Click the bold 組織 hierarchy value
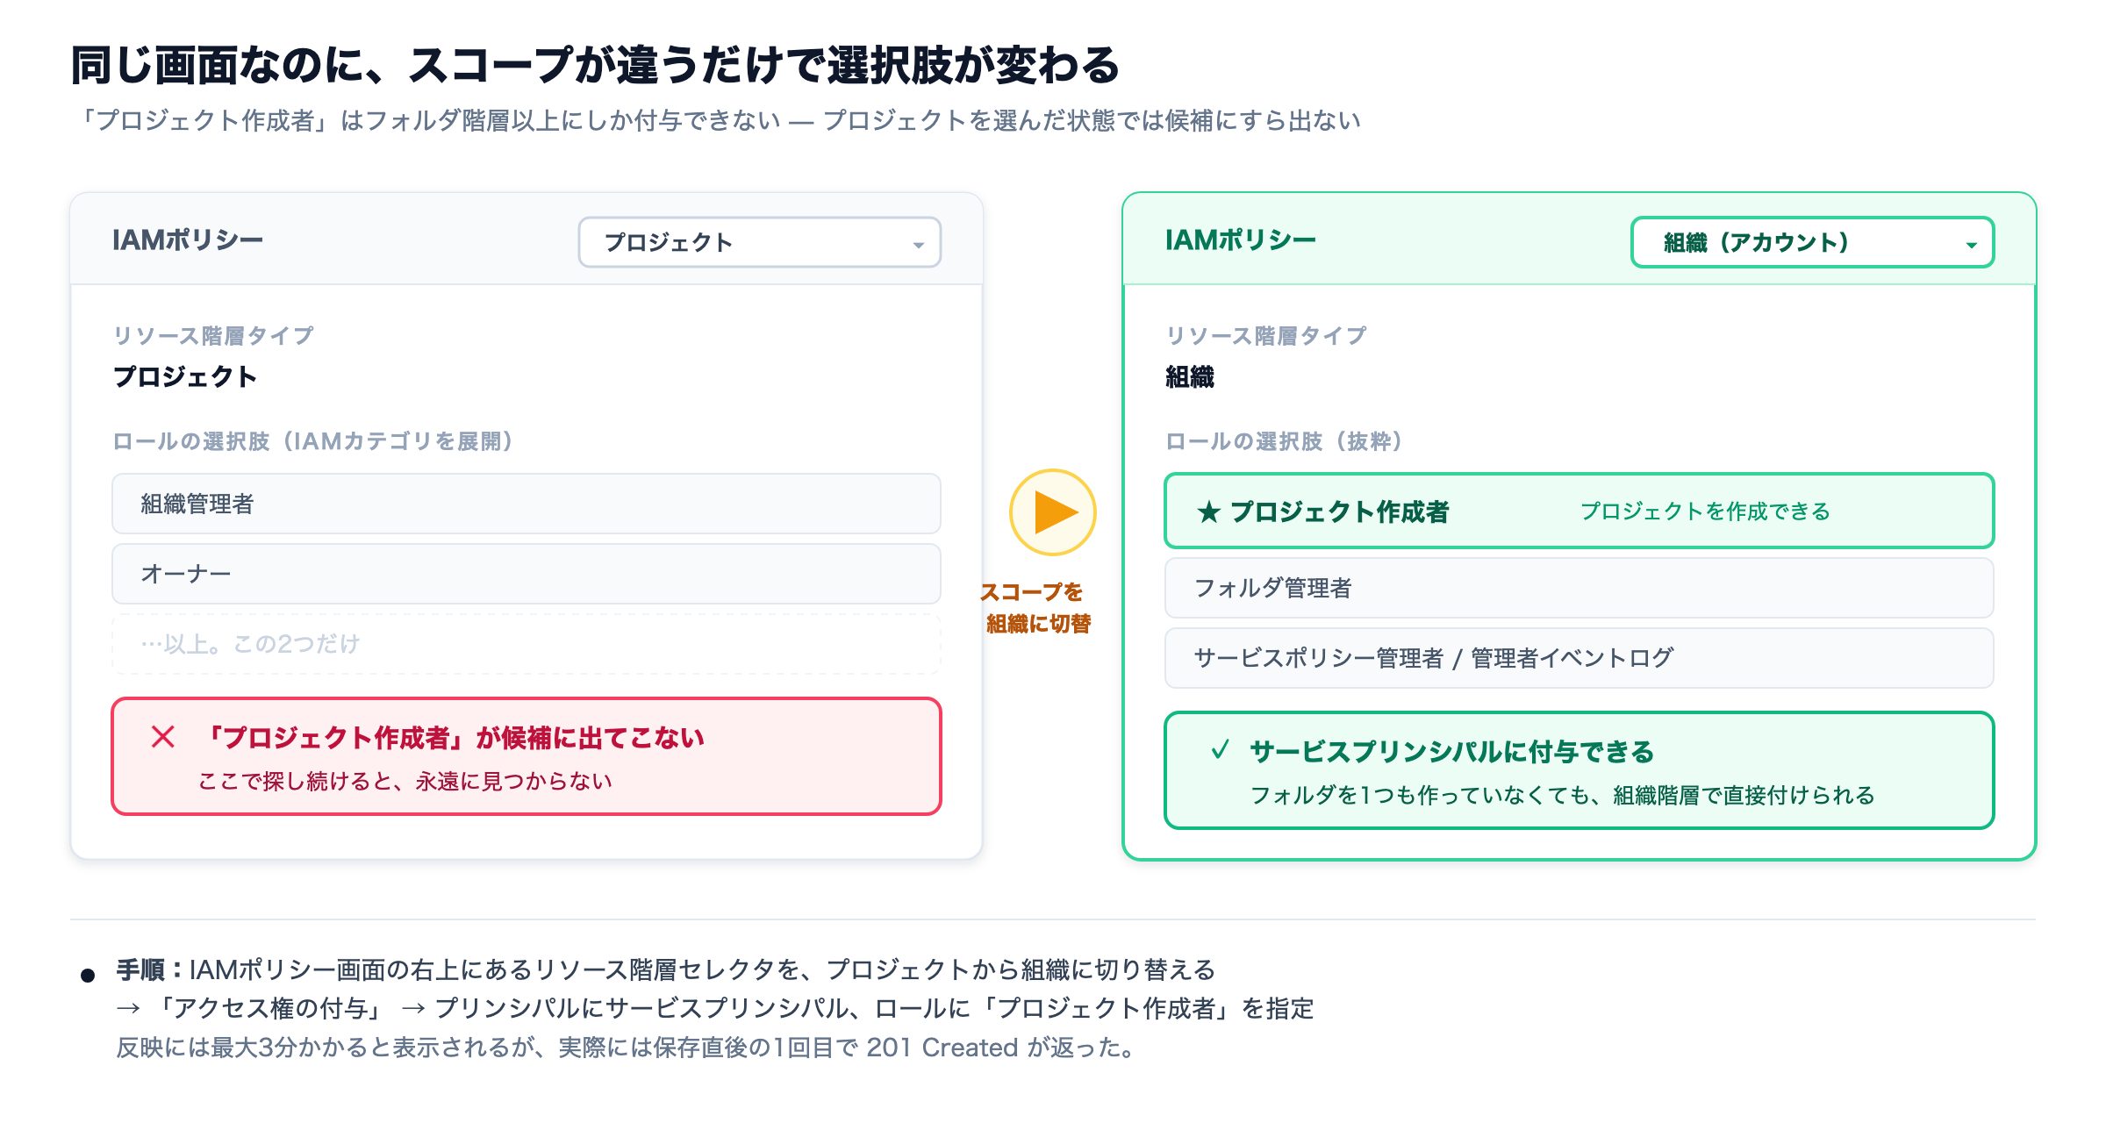The height and width of the screenshot is (1123, 2106). coord(1190,377)
